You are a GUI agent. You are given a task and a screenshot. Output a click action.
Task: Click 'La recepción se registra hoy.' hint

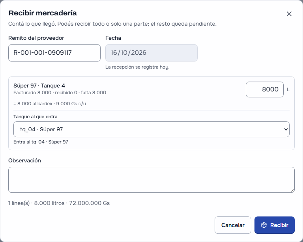click(x=137, y=67)
